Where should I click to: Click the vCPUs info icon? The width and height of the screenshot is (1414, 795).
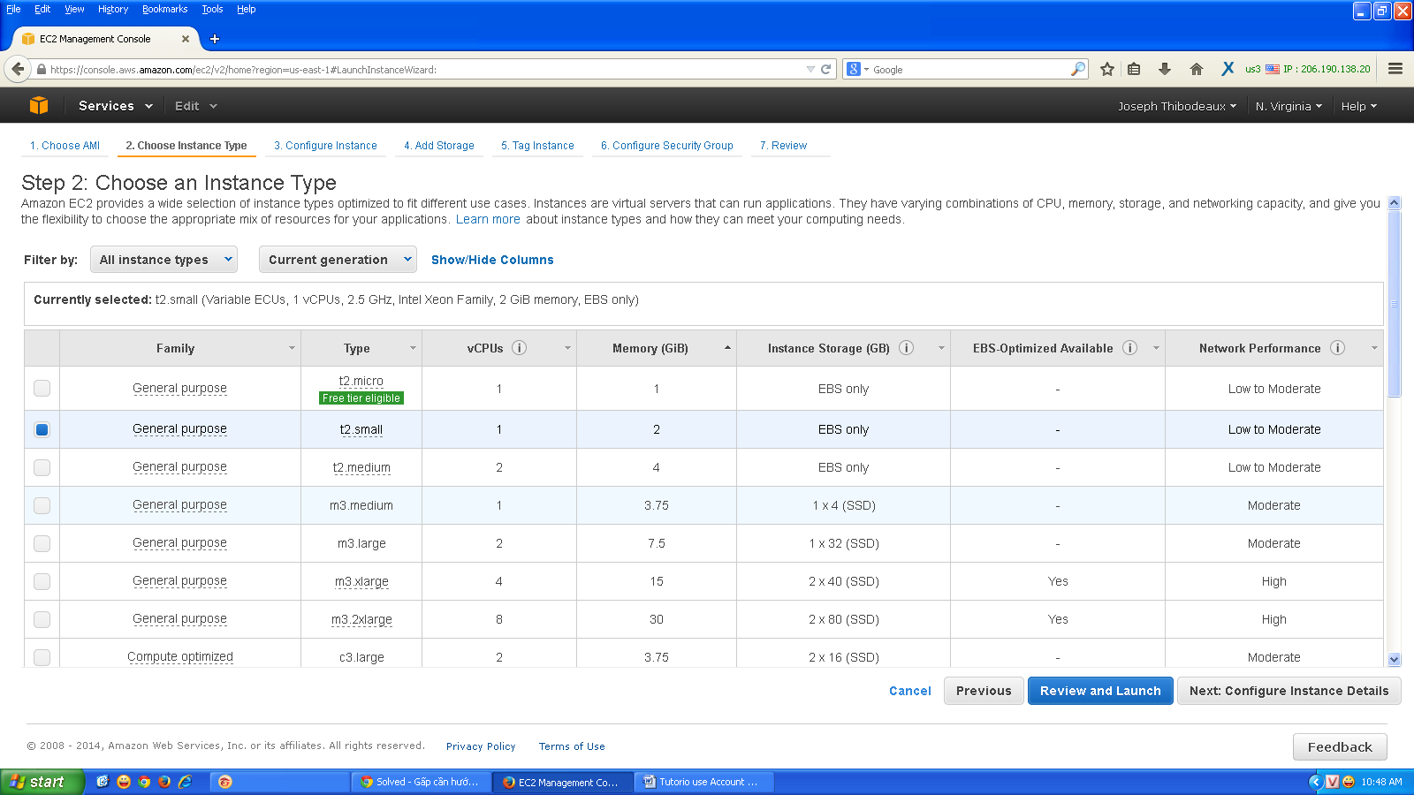click(520, 348)
